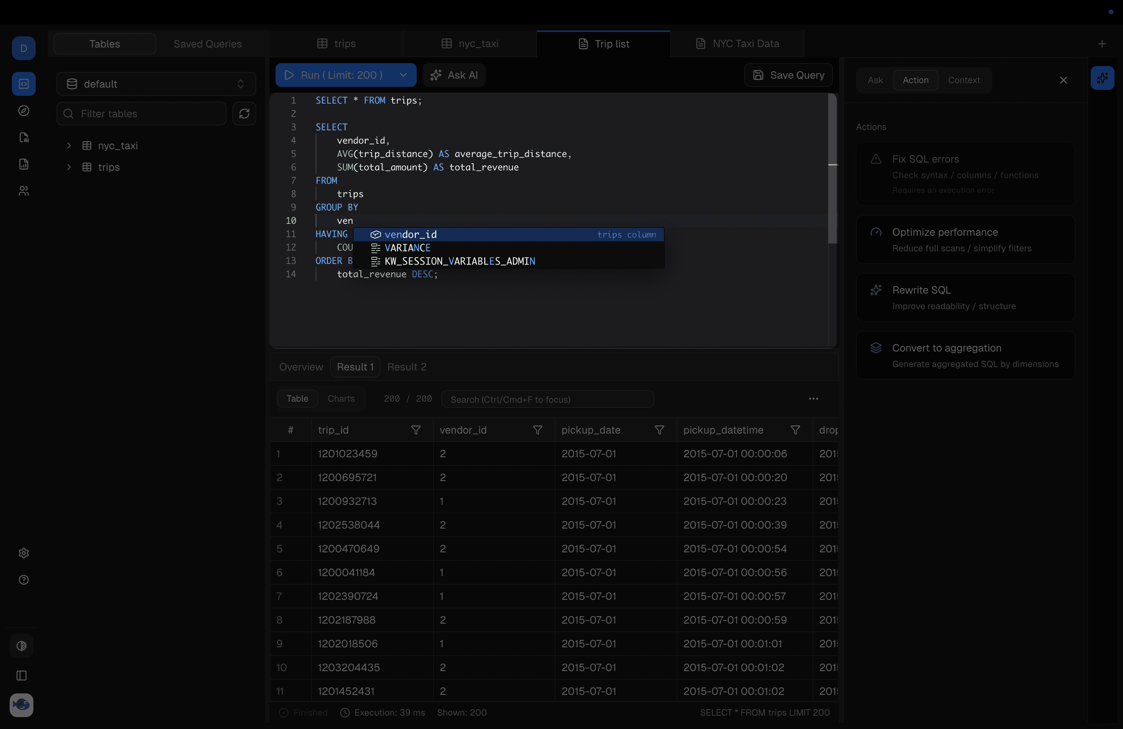Toggle the theme contrast icon

click(x=22, y=646)
